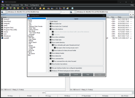
Task: Click the F5 Copy function button
Action: click(48, 96)
